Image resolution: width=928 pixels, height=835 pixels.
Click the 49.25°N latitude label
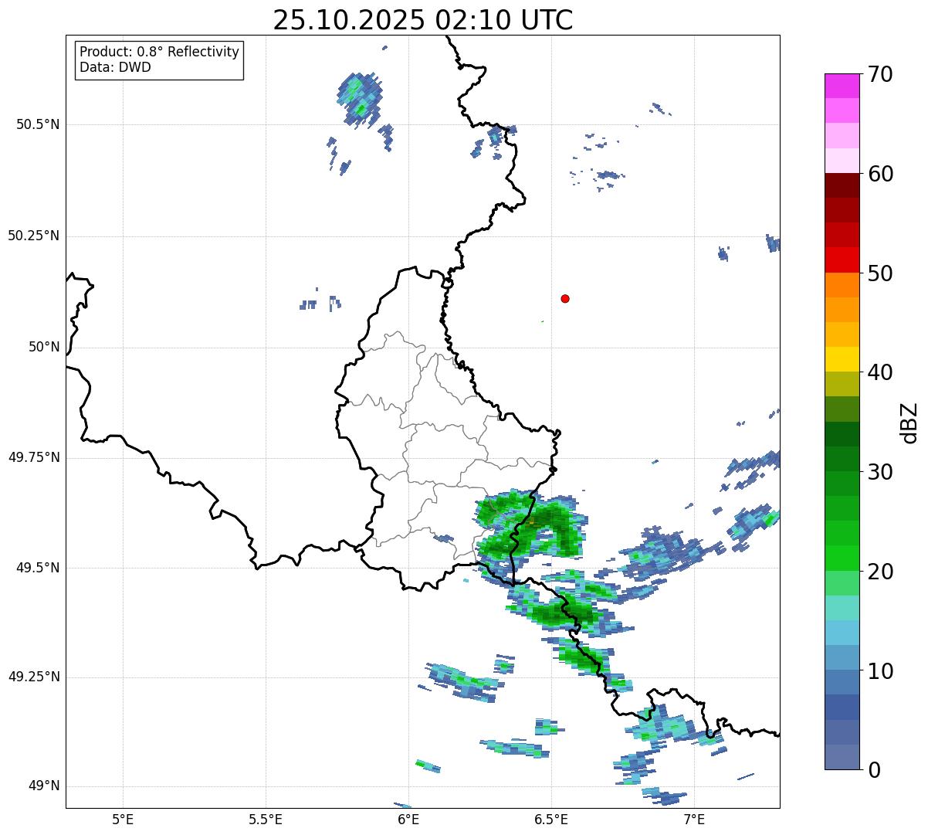coord(33,677)
